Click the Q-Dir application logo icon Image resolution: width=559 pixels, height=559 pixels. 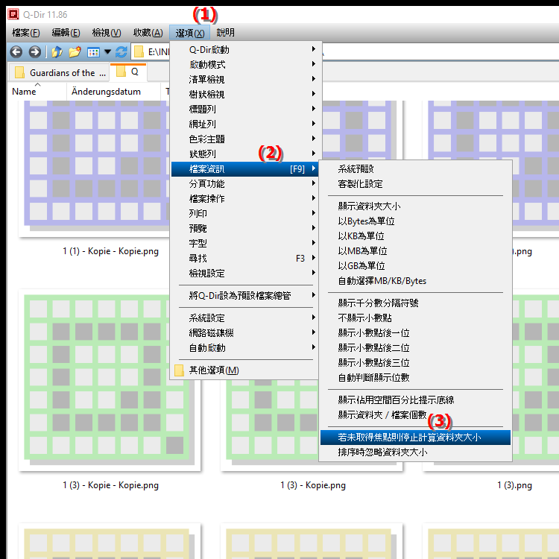(x=13, y=14)
